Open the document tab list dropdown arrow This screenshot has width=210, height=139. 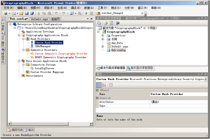[88, 19]
